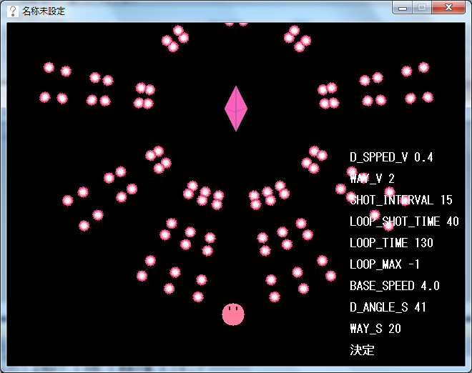Click the round pink player character
The width and height of the screenshot is (472, 373).
(x=233, y=313)
